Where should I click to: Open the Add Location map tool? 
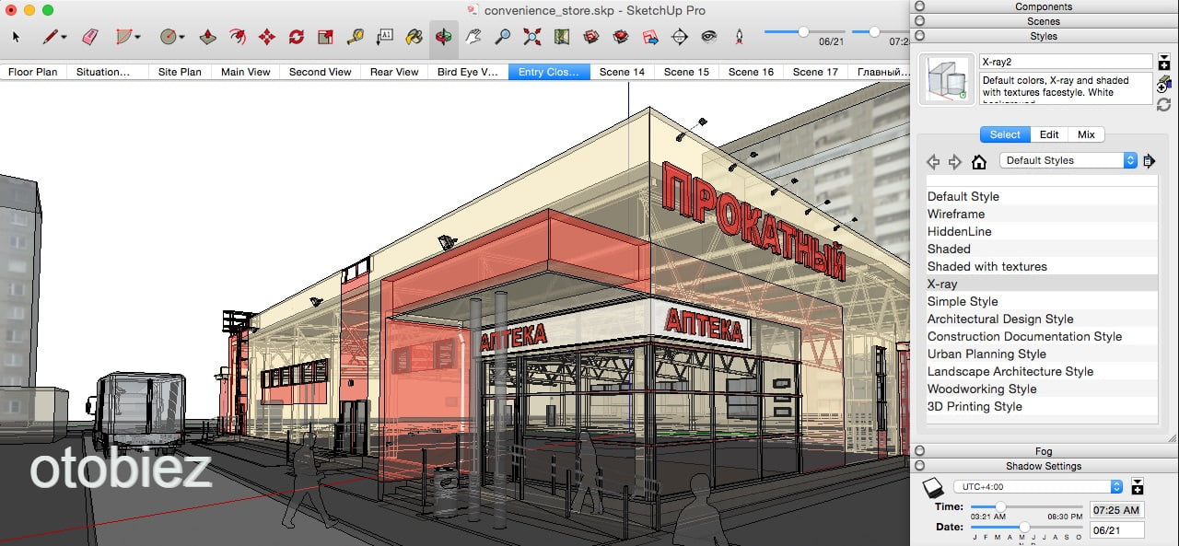pyautogui.click(x=562, y=37)
